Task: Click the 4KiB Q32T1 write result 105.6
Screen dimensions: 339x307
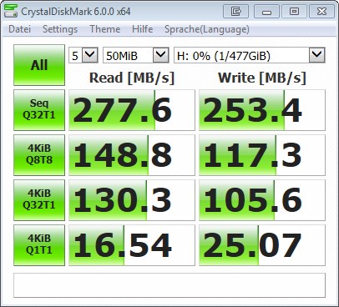Action: coord(262,200)
